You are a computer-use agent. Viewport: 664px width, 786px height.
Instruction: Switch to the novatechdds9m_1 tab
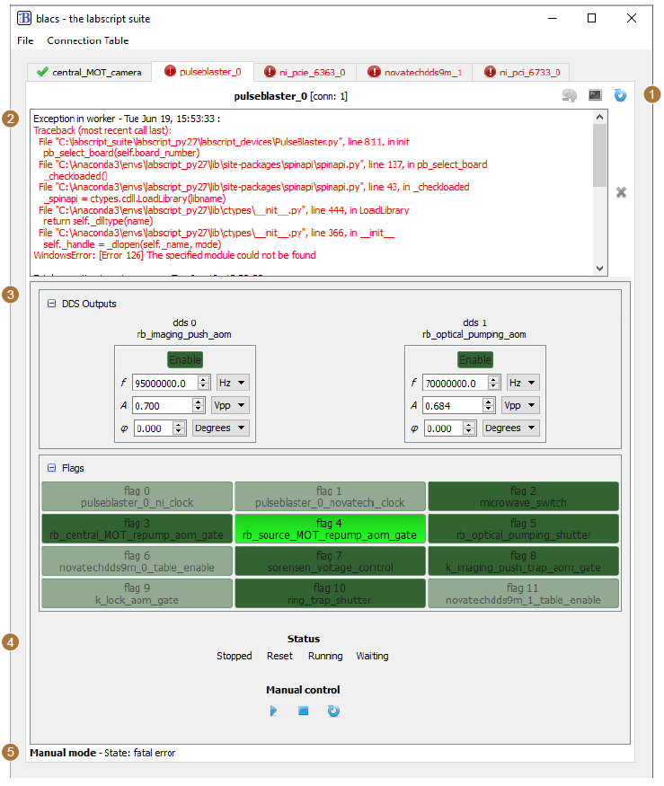pos(413,72)
